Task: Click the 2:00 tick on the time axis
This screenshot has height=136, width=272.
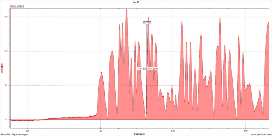Action: tap(28, 131)
